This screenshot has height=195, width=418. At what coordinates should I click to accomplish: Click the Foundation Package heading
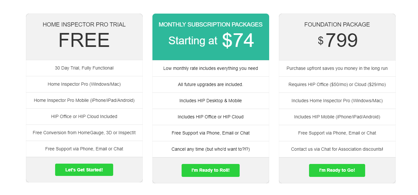click(x=337, y=25)
